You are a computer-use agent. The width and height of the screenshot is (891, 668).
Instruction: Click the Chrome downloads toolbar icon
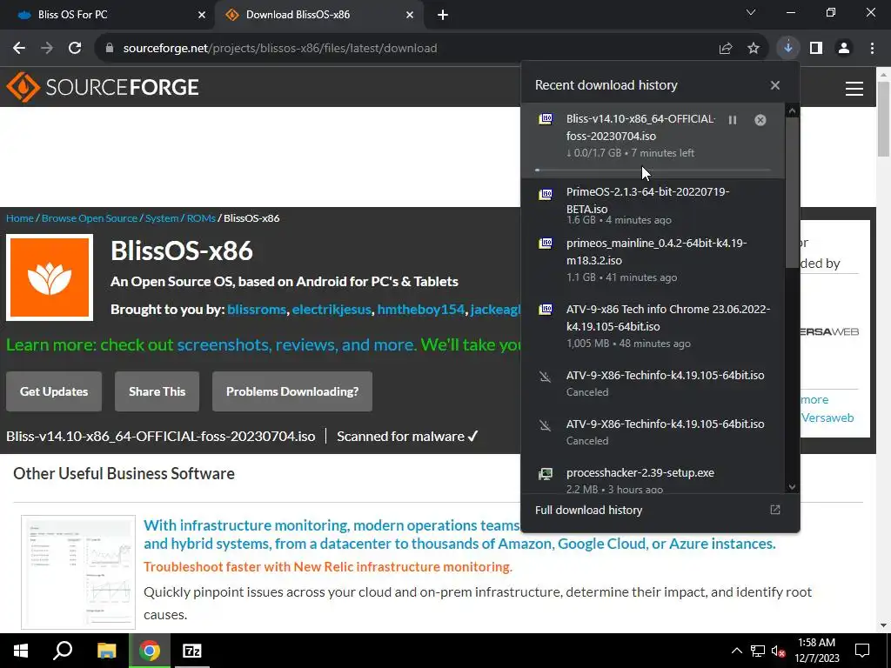(788, 49)
